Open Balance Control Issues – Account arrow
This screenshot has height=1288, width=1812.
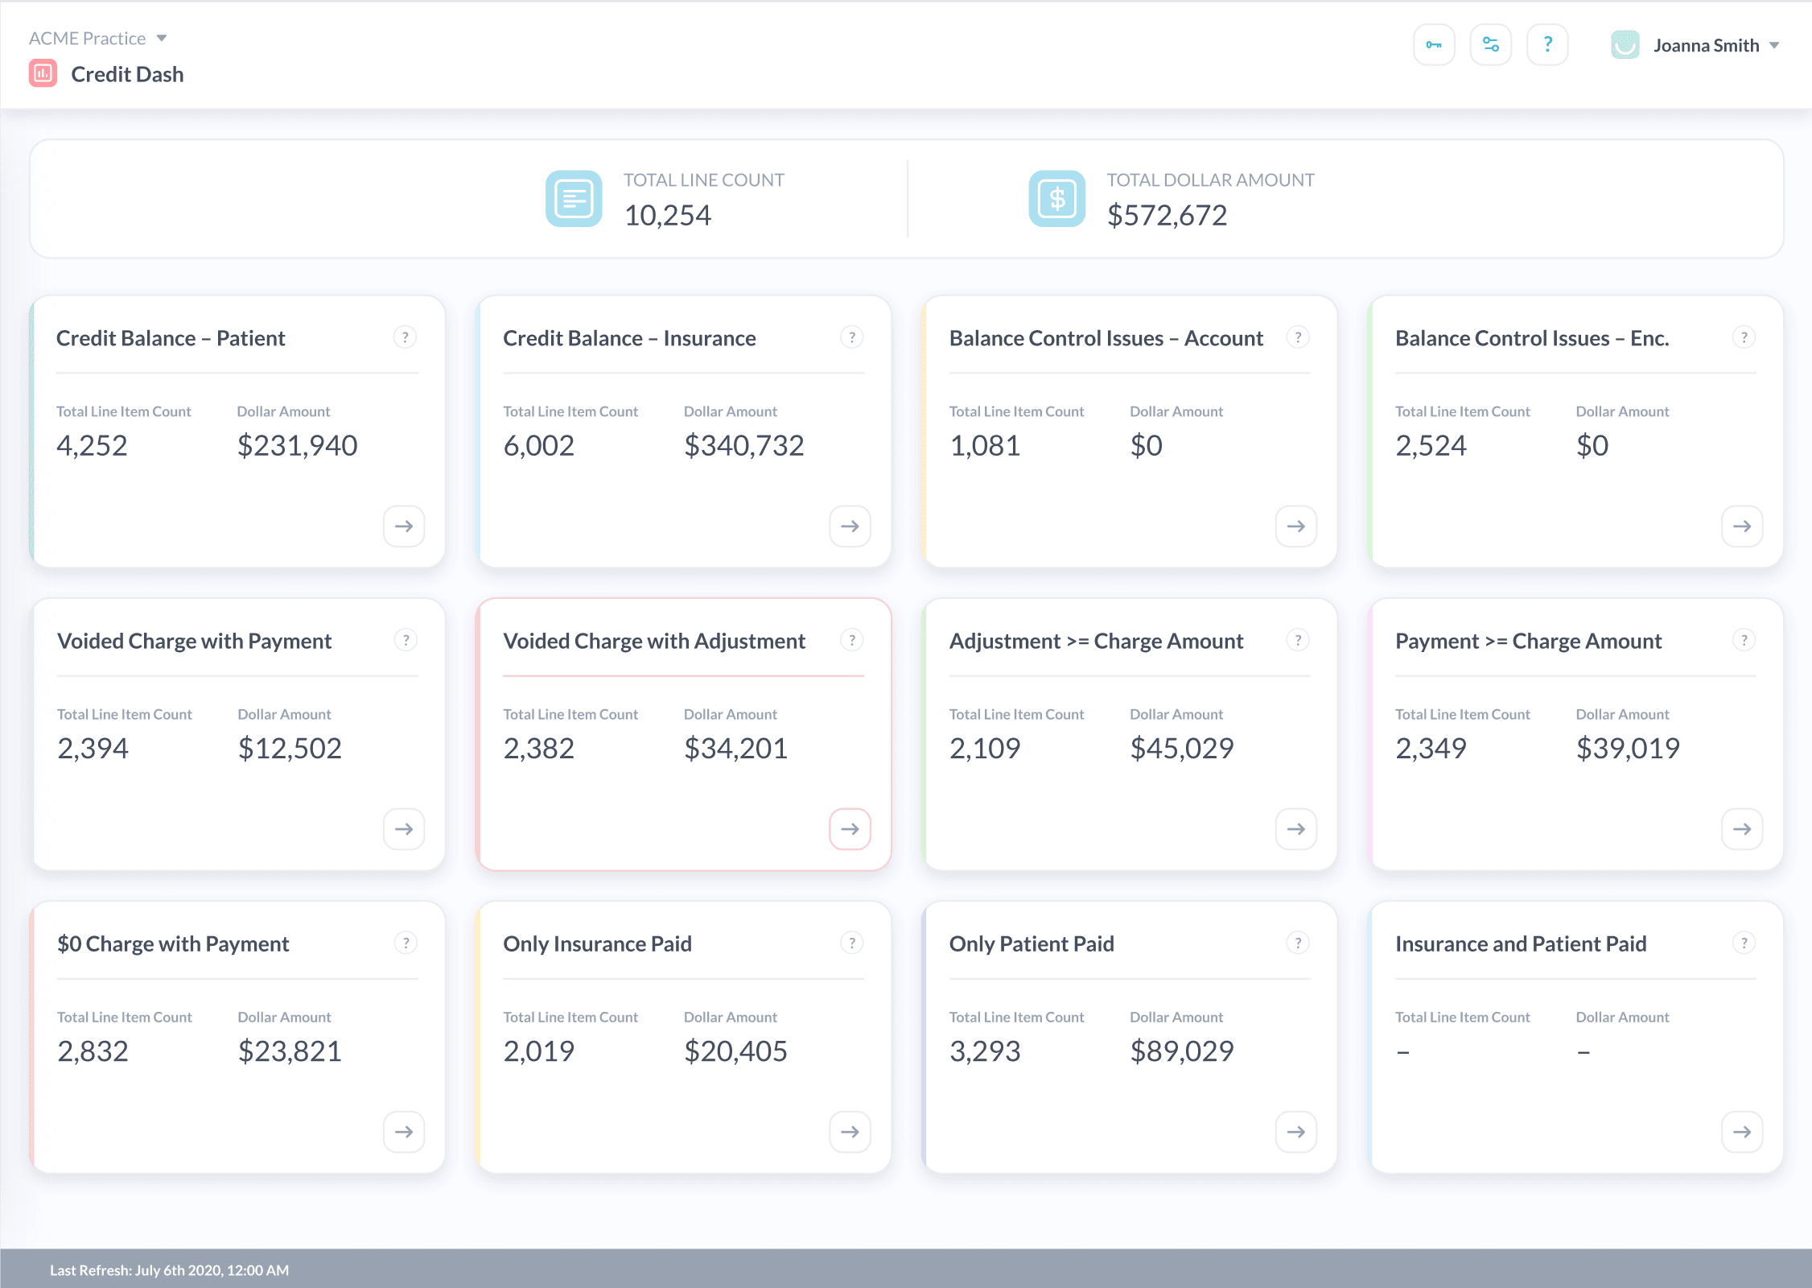pos(1295,526)
